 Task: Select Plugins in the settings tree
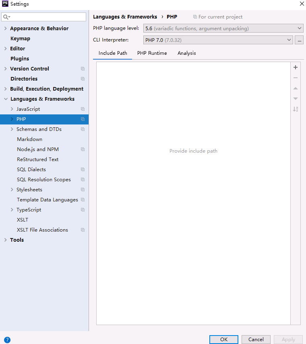coord(20,59)
